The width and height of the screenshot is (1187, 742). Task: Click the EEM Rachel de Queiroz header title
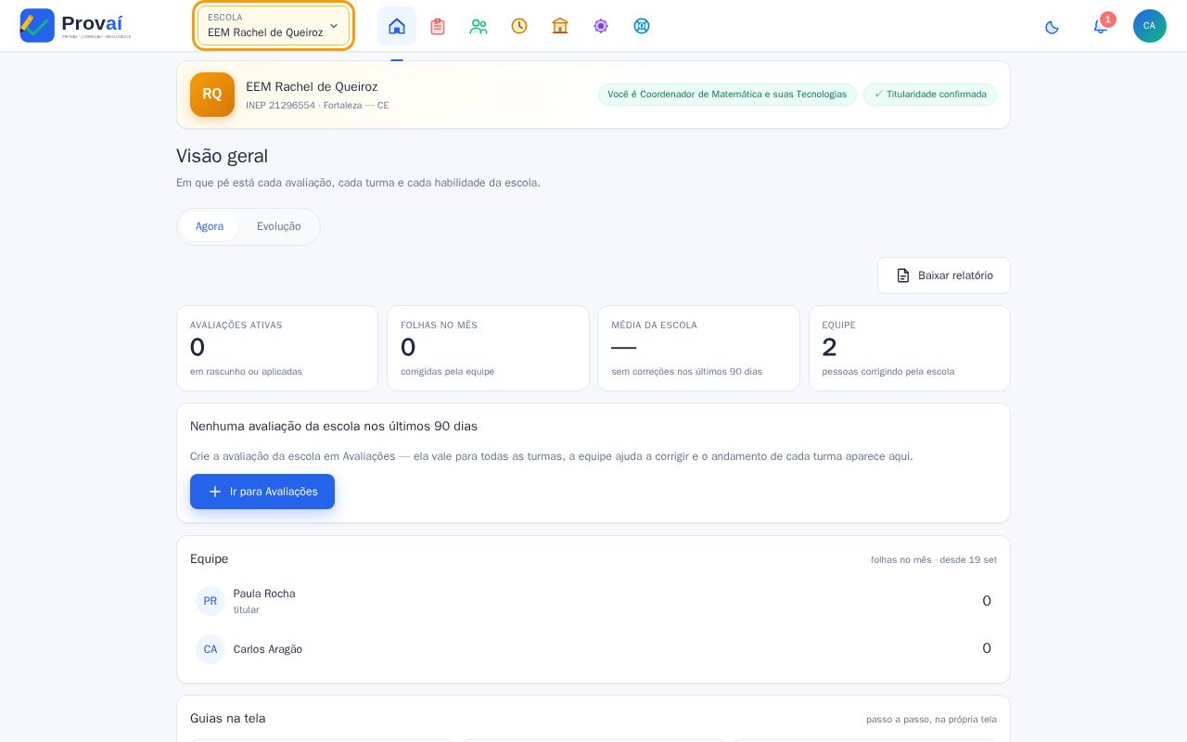(312, 87)
